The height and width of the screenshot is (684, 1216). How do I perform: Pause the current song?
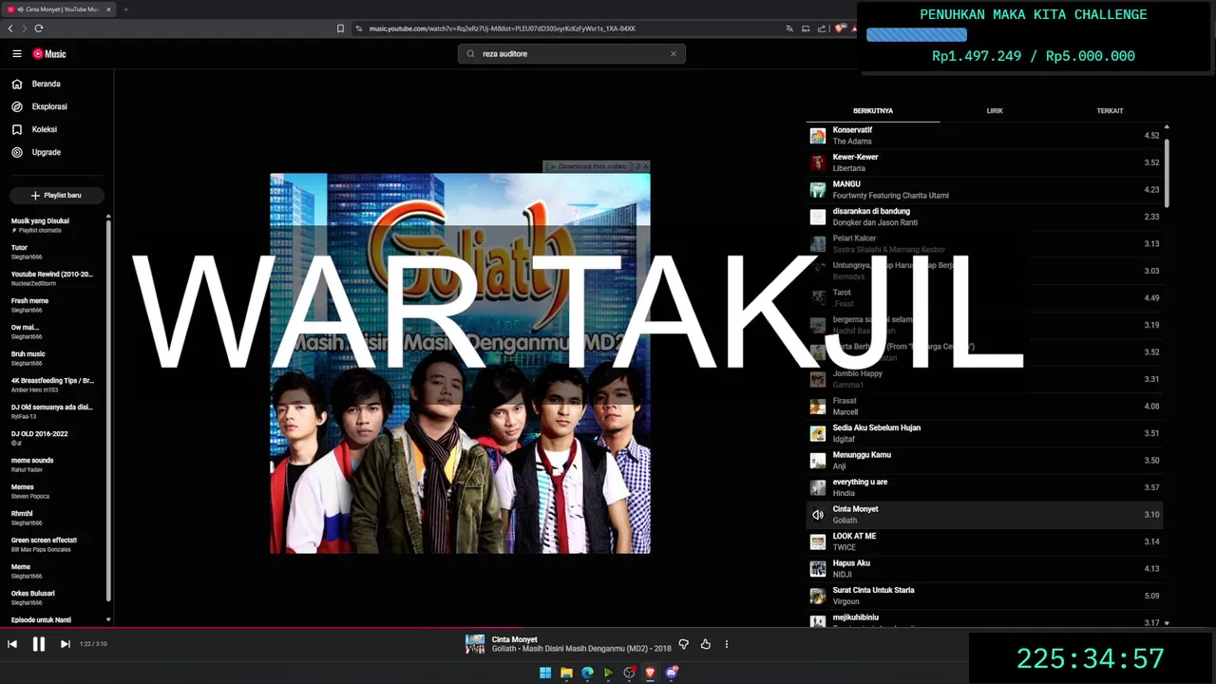[39, 644]
